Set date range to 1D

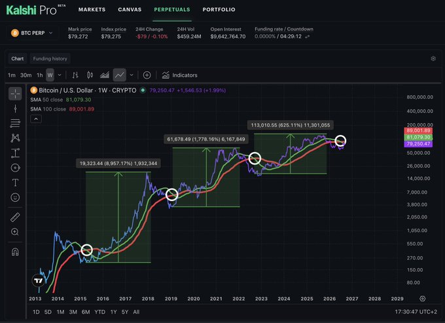pos(36,312)
